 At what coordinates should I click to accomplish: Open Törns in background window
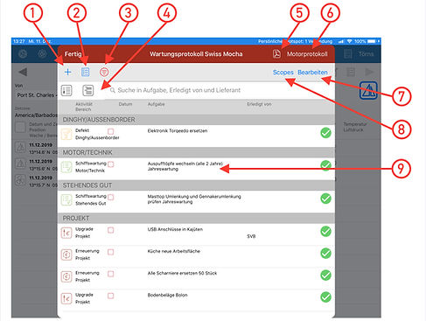[366, 54]
